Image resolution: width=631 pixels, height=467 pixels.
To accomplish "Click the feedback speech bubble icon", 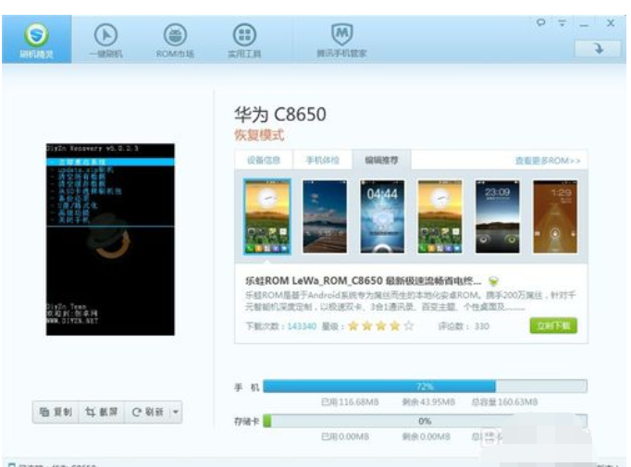I will tap(541, 23).
